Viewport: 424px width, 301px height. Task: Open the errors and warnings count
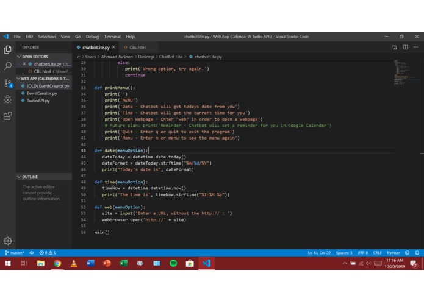(48, 253)
